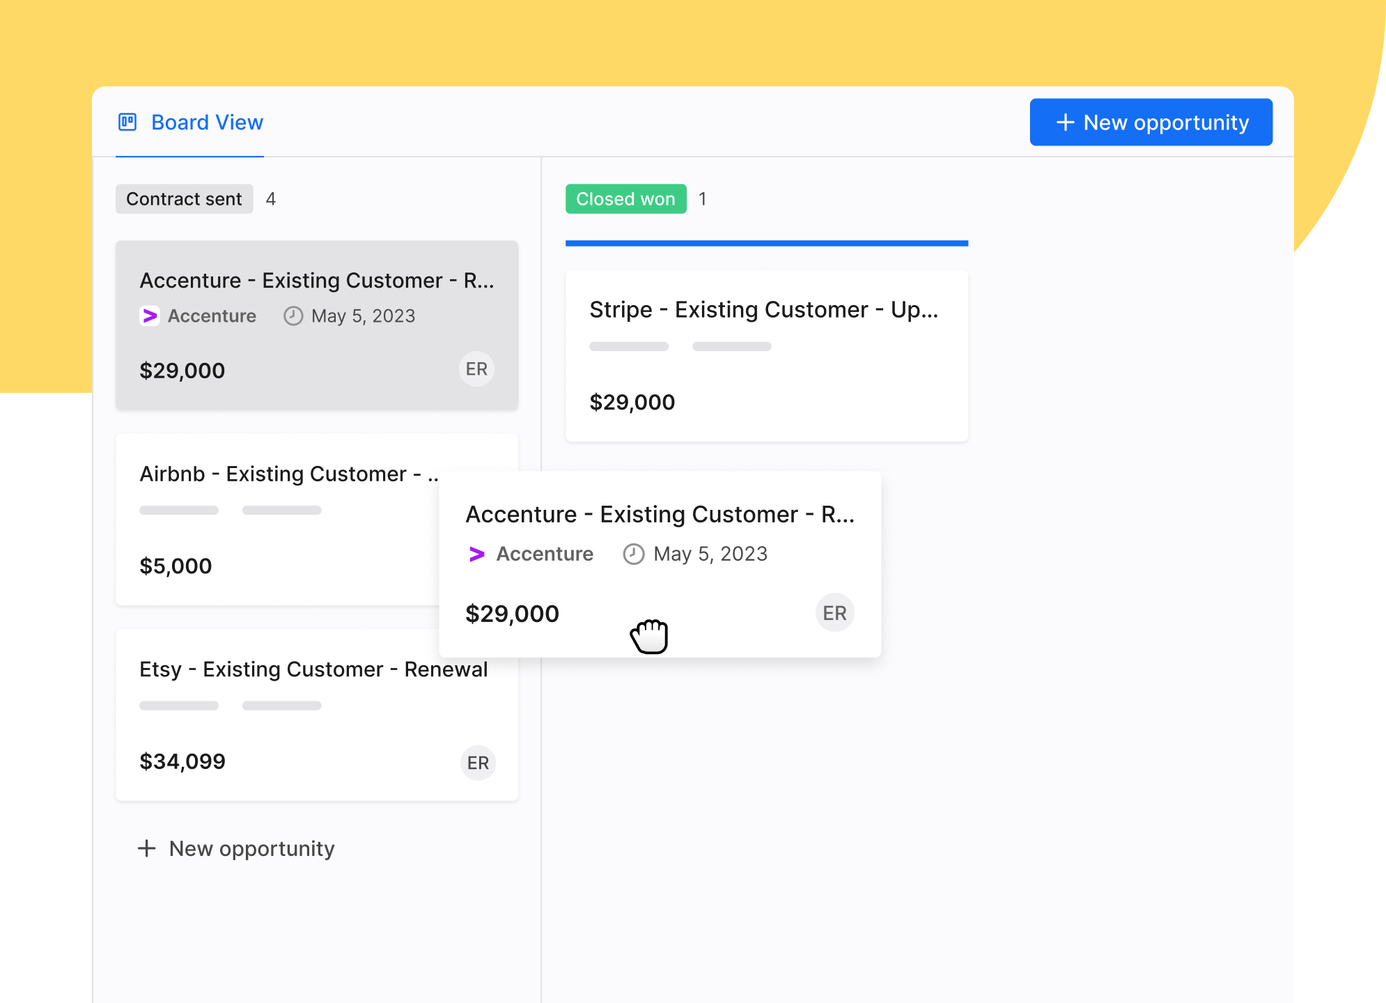Select the Contract sent column header
Screen dimensions: 1386x1003
[184, 199]
